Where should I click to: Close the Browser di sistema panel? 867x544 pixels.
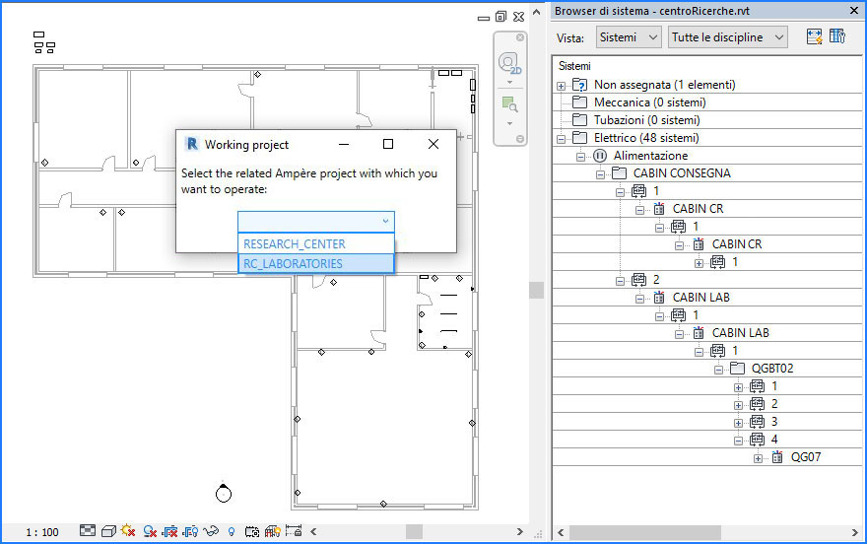click(854, 11)
